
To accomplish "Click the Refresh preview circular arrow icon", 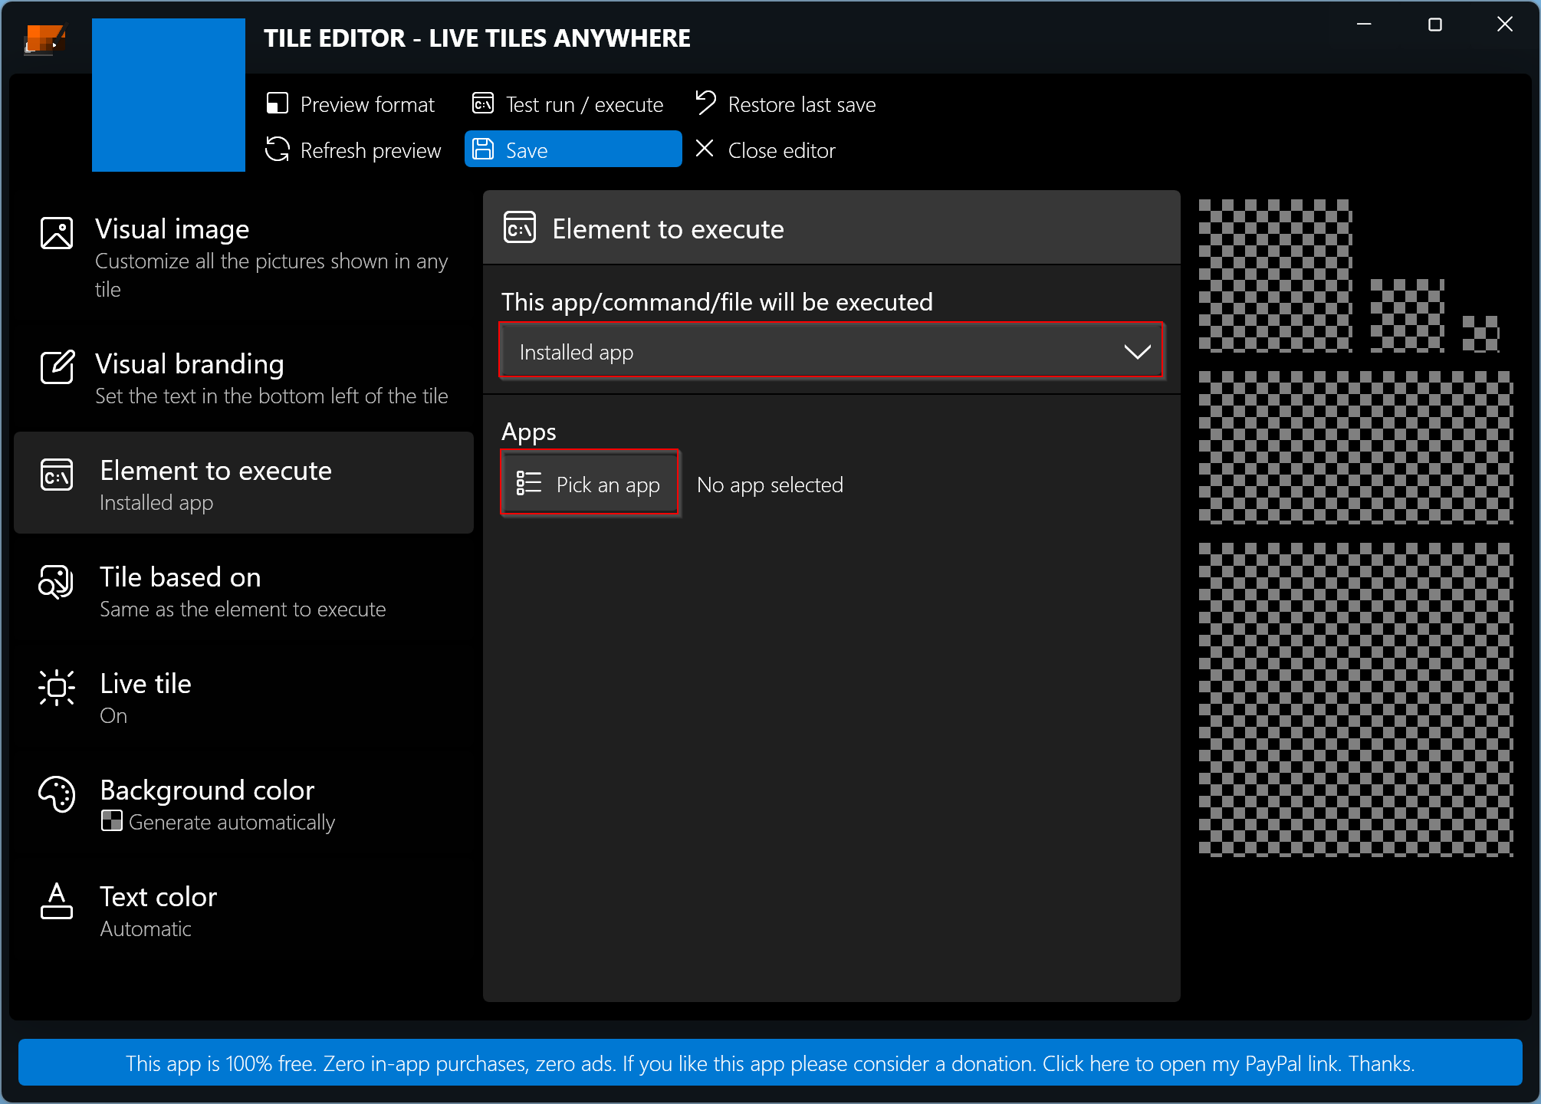I will tap(277, 149).
